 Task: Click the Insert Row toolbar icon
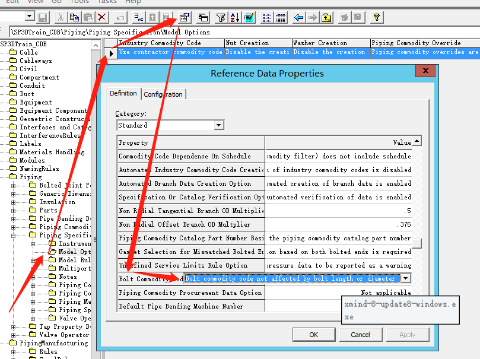point(139,17)
